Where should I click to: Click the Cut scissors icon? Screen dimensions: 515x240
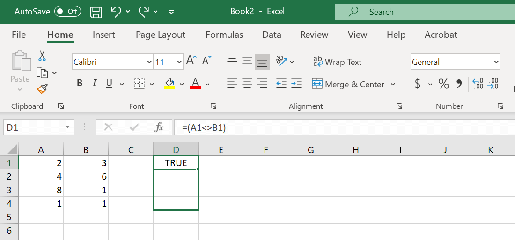(x=42, y=56)
